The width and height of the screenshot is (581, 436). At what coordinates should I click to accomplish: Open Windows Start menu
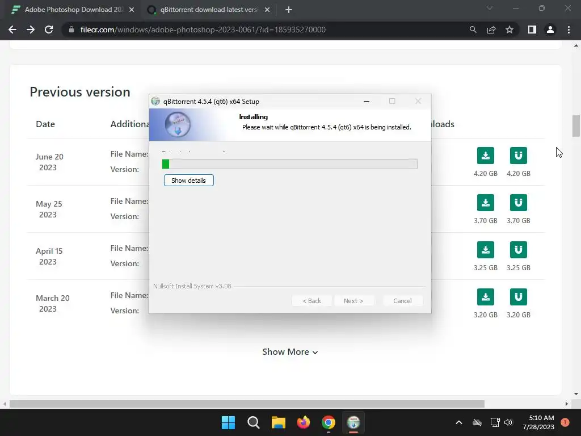click(x=228, y=422)
